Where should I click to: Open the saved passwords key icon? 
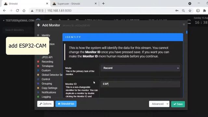[177, 11]
